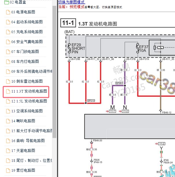This screenshot has height=177, width=175.
Task: Select 08 车内灯电路图
Action: 25,61
